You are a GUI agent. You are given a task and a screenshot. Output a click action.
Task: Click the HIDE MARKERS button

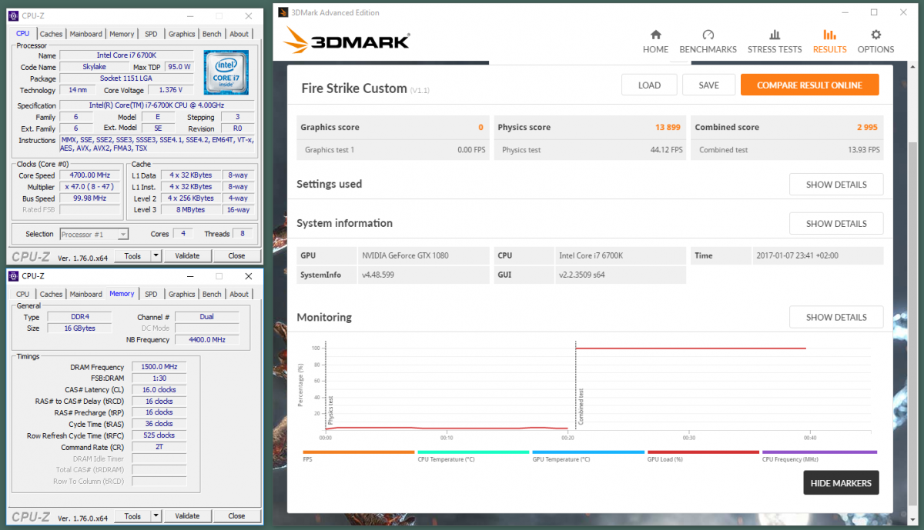[x=841, y=483]
